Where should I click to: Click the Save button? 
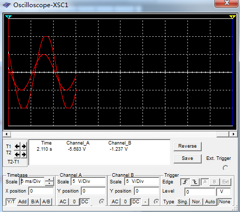pyautogui.click(x=187, y=158)
